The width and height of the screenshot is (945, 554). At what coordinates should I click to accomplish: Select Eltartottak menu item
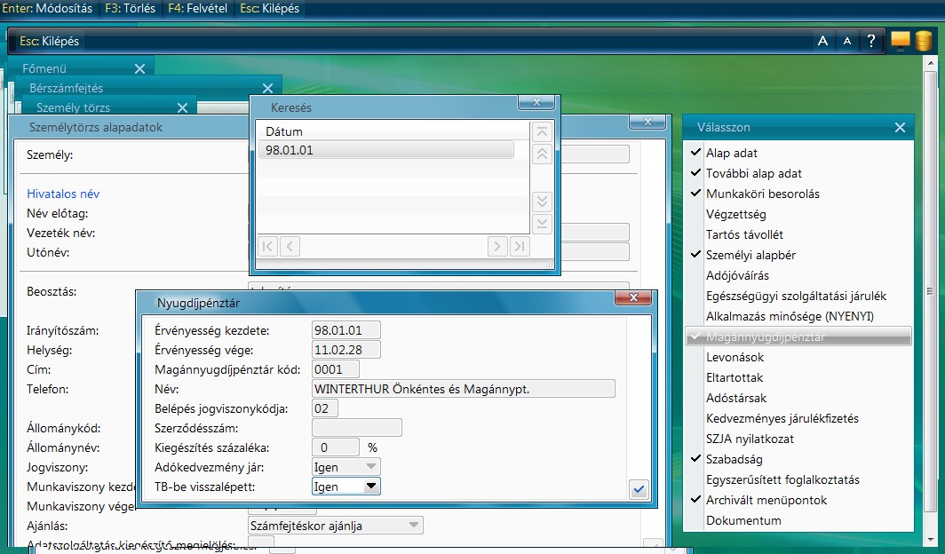(x=798, y=377)
